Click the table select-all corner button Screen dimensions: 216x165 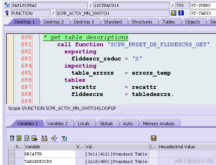tap(12, 147)
